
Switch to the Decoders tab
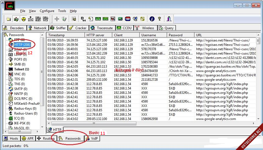pos(15,28)
